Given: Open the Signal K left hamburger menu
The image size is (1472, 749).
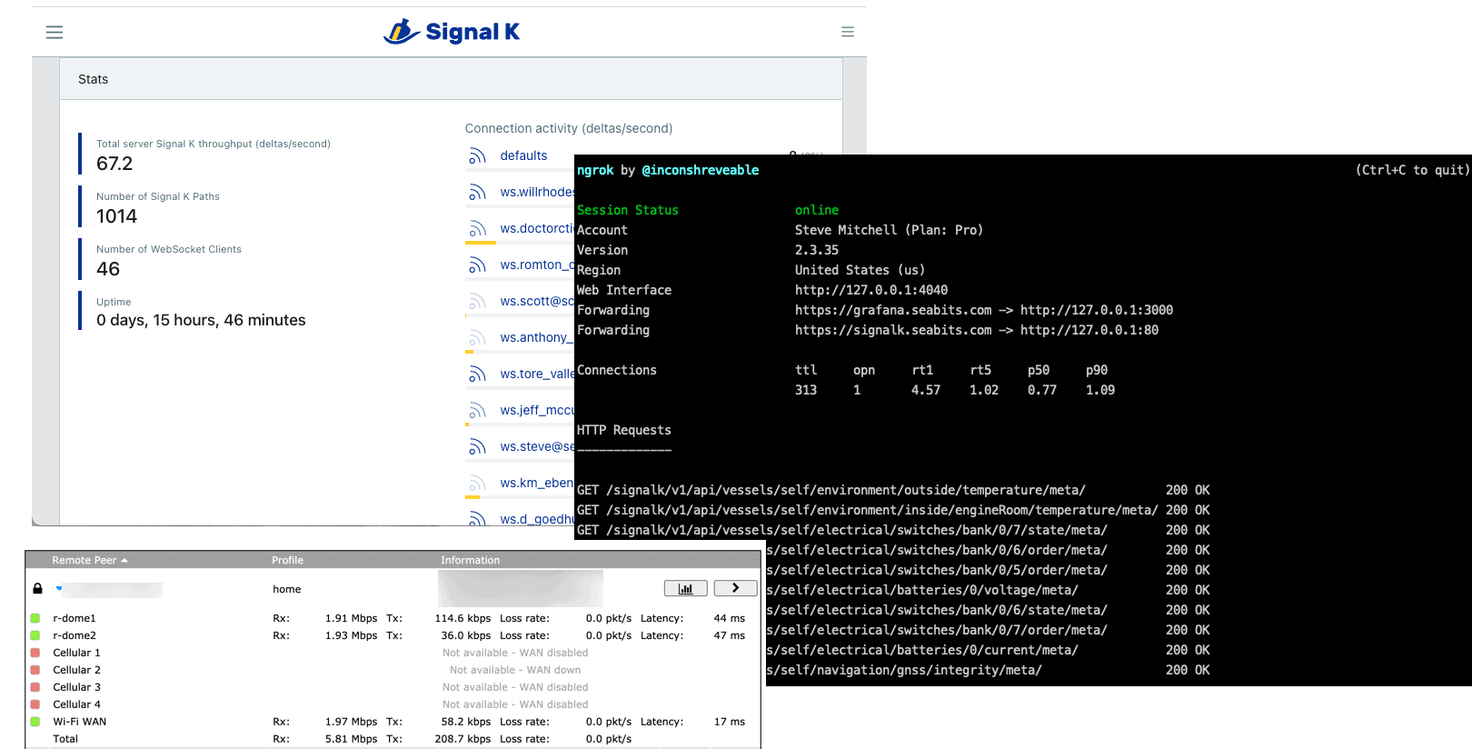Looking at the screenshot, I should (55, 32).
